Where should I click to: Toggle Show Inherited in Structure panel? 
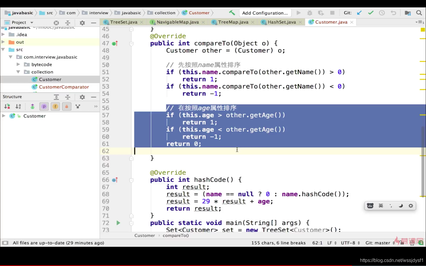pyautogui.click(x=33, y=106)
